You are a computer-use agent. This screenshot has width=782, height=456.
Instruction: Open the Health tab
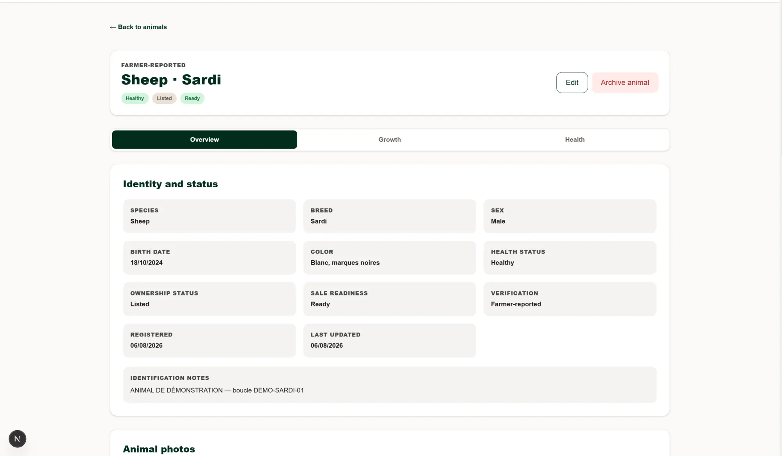click(575, 139)
